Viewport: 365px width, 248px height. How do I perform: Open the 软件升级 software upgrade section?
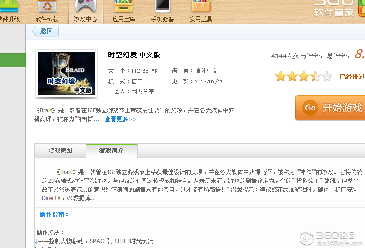[x=9, y=12]
